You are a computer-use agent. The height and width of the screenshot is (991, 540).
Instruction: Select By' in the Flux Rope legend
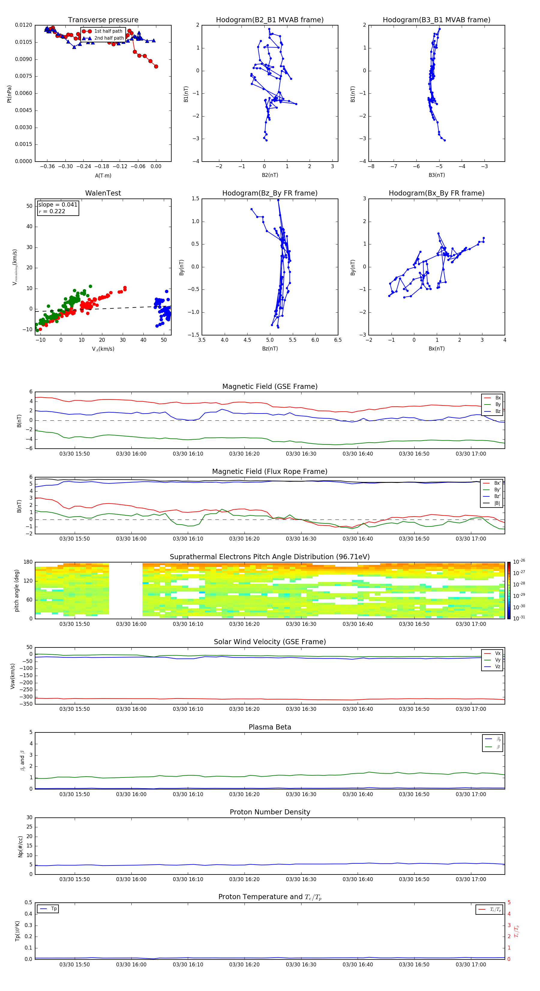click(x=492, y=490)
